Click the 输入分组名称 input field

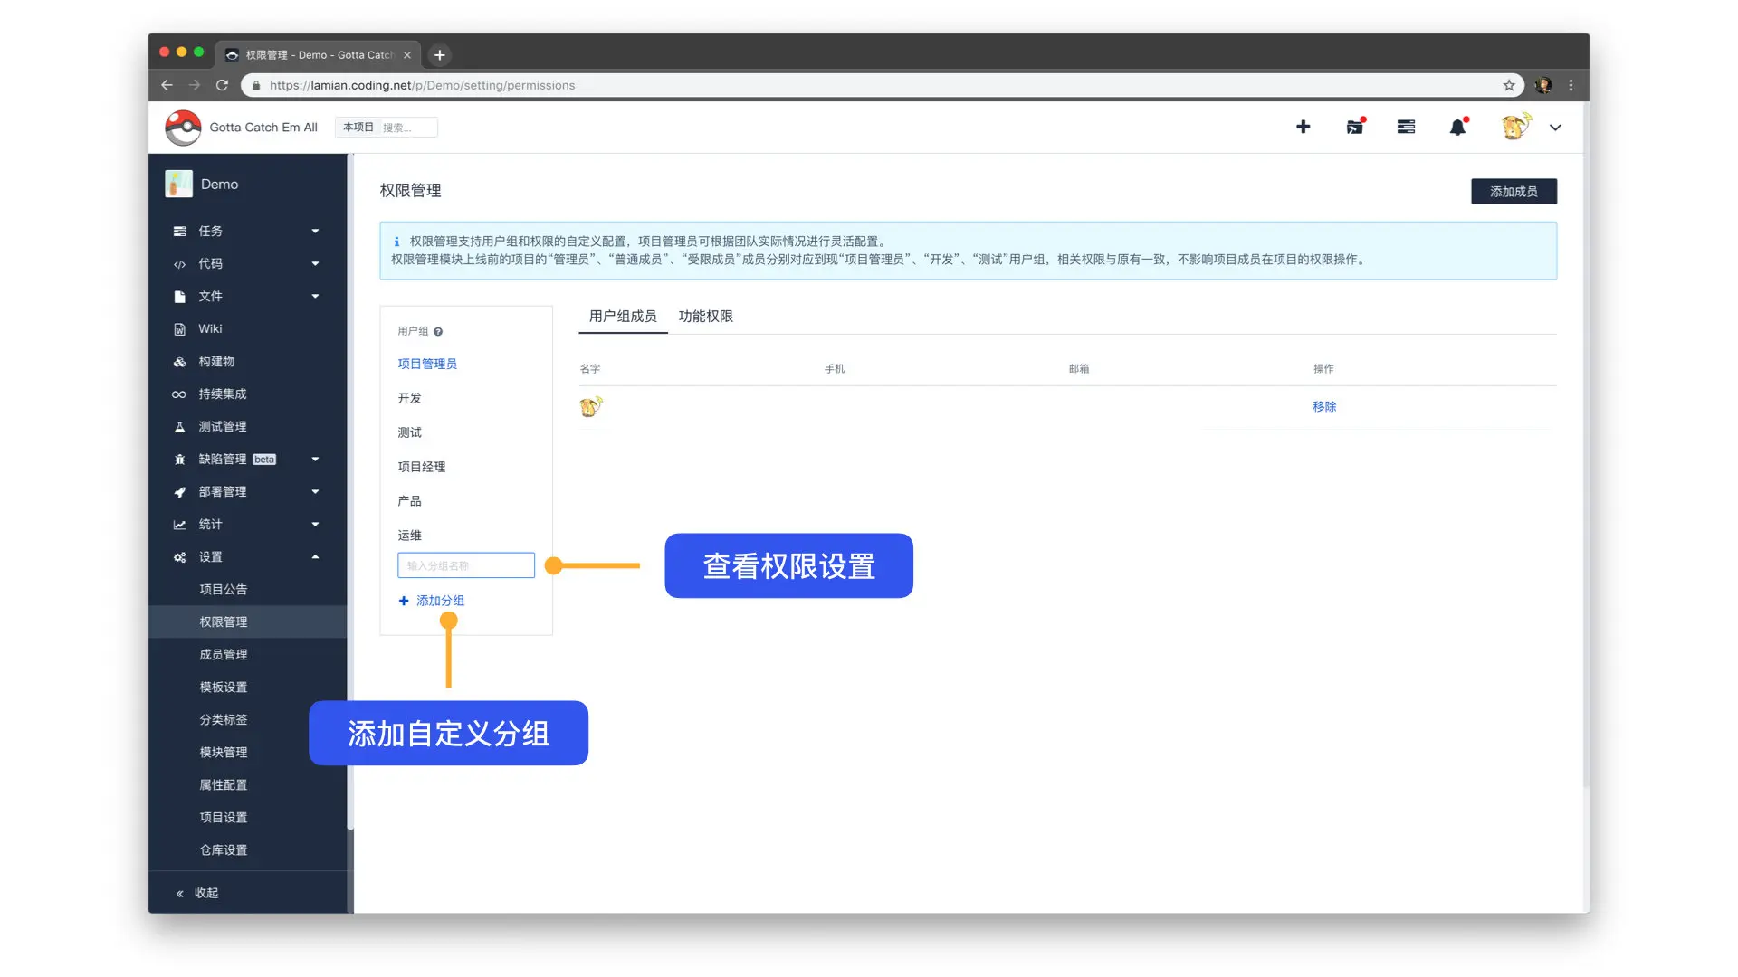click(465, 565)
